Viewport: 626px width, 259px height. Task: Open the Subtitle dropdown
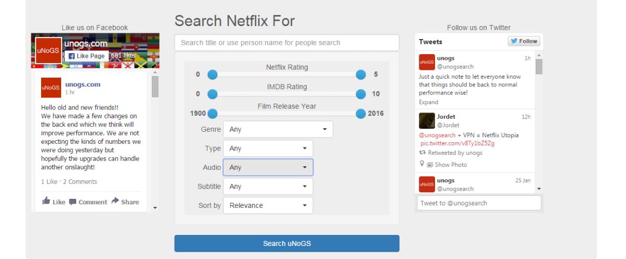pos(268,187)
